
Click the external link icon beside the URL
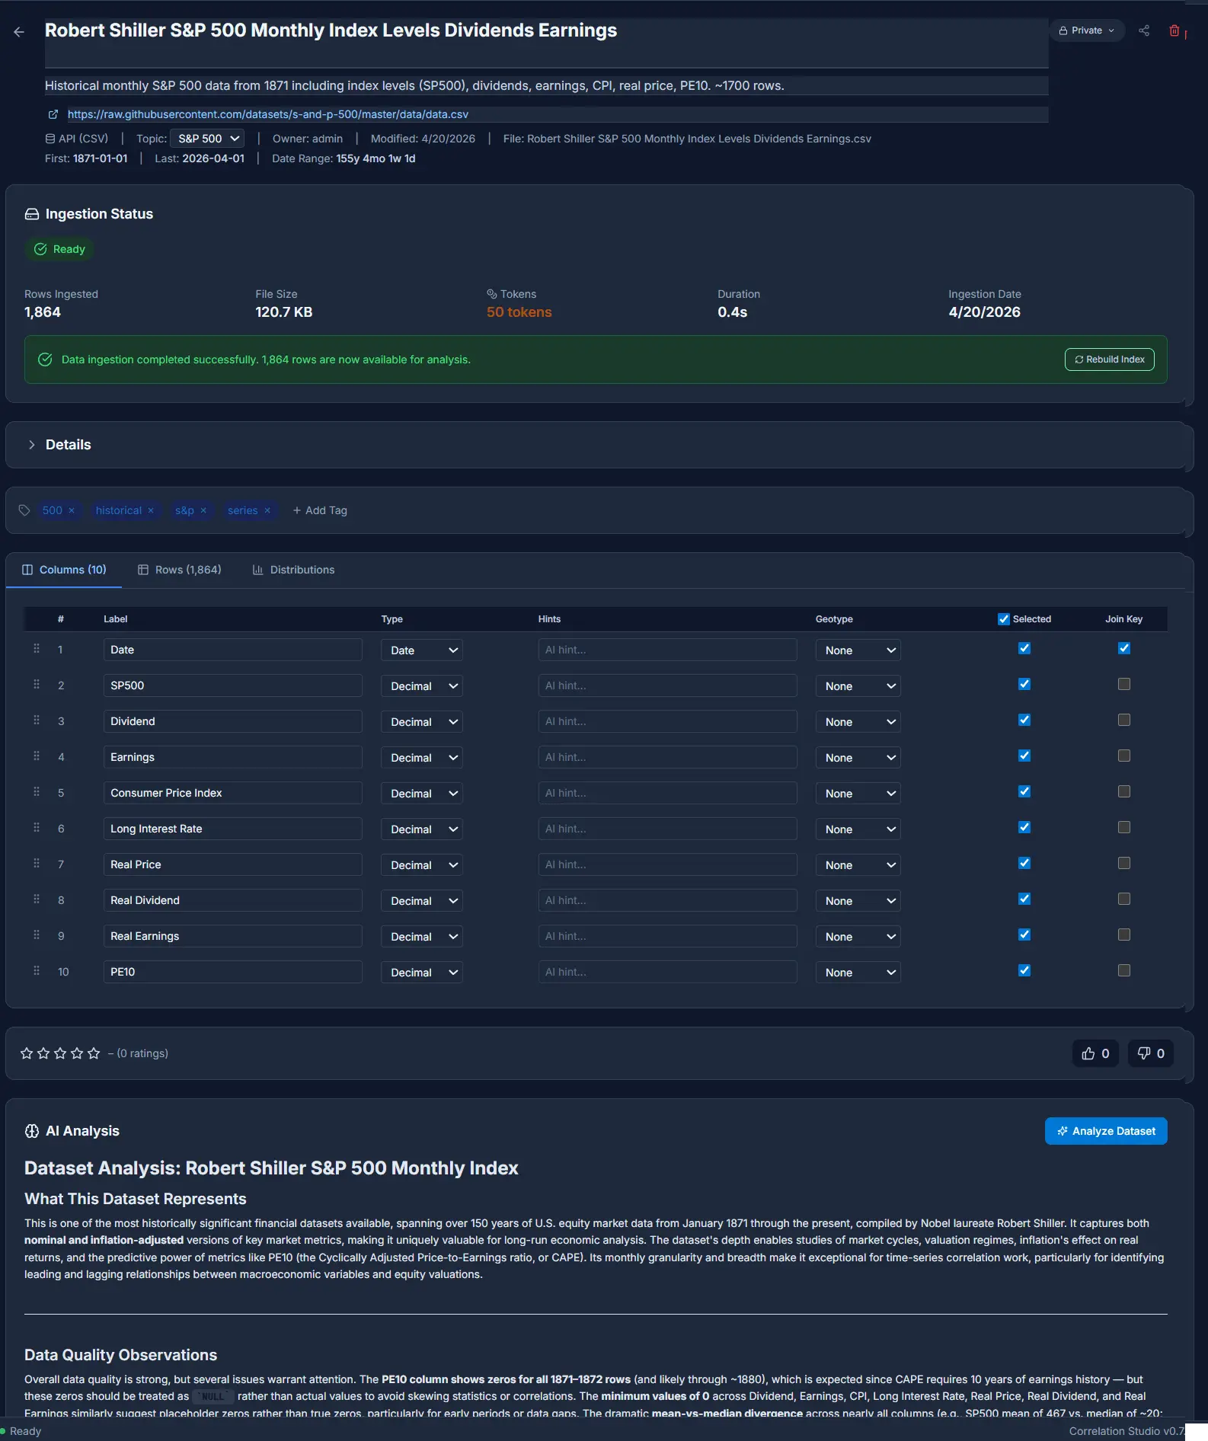coord(53,114)
